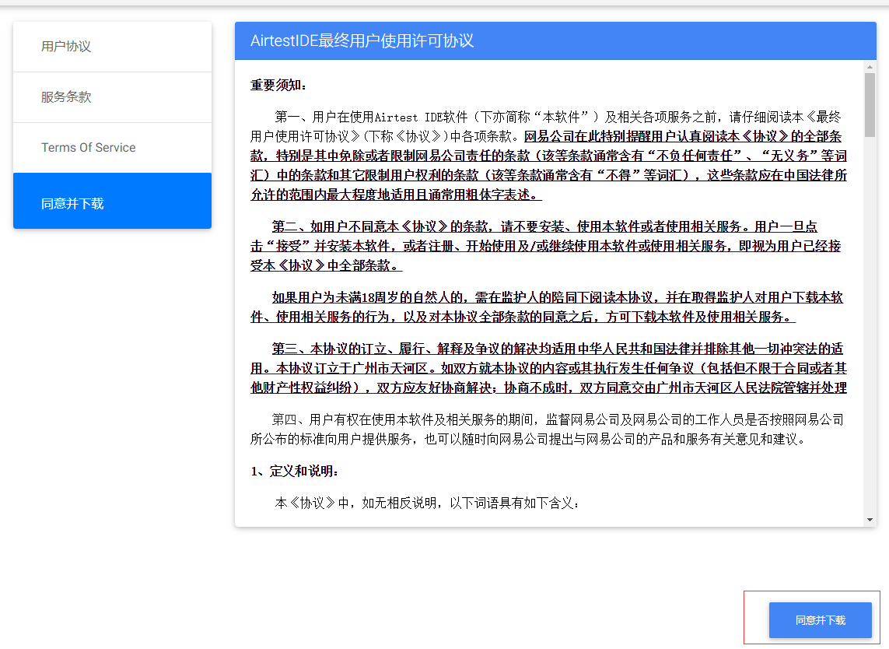
Task: Open the 服务条款 sidebar tab
Action: 112,97
